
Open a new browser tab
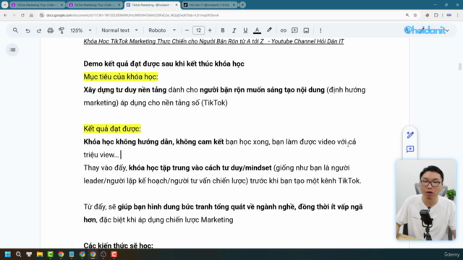pyautogui.click(x=242, y=5)
